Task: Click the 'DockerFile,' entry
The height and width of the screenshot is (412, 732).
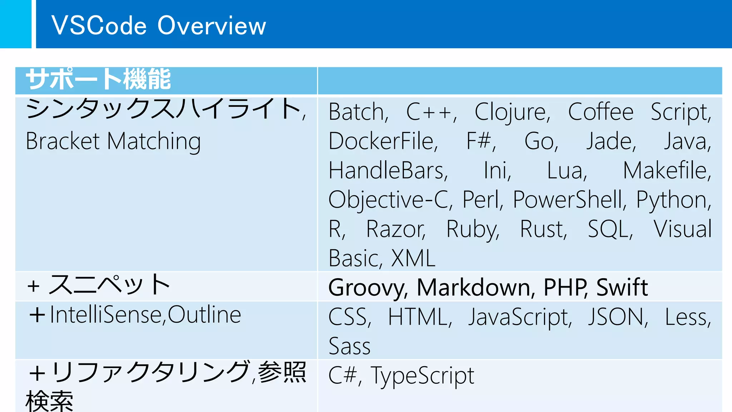Action: [383, 141]
